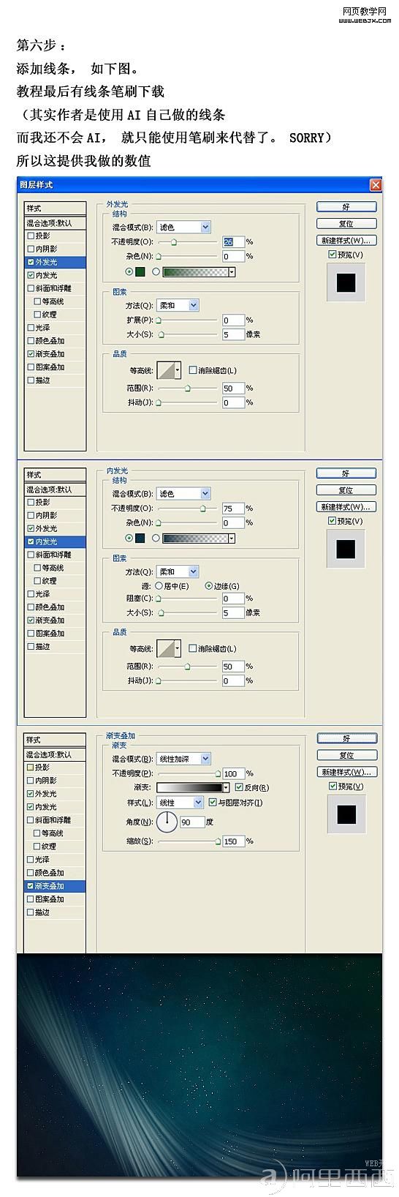Image resolution: width=399 pixels, height=1197 pixels.
Task: Expand contour dropdown arrow in 内发光 dialog
Action: click(177, 648)
